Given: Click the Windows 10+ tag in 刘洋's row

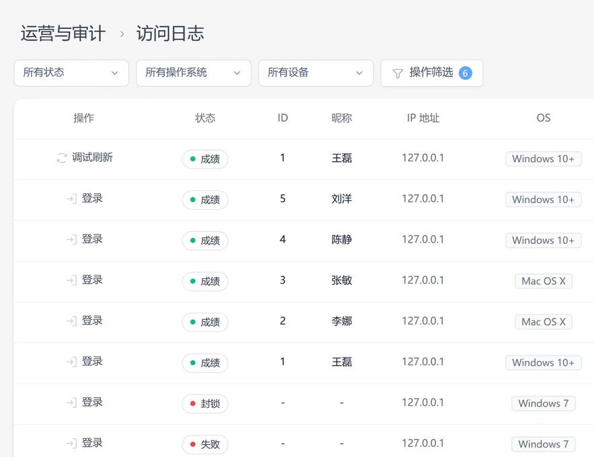Looking at the screenshot, I should coord(543,200).
